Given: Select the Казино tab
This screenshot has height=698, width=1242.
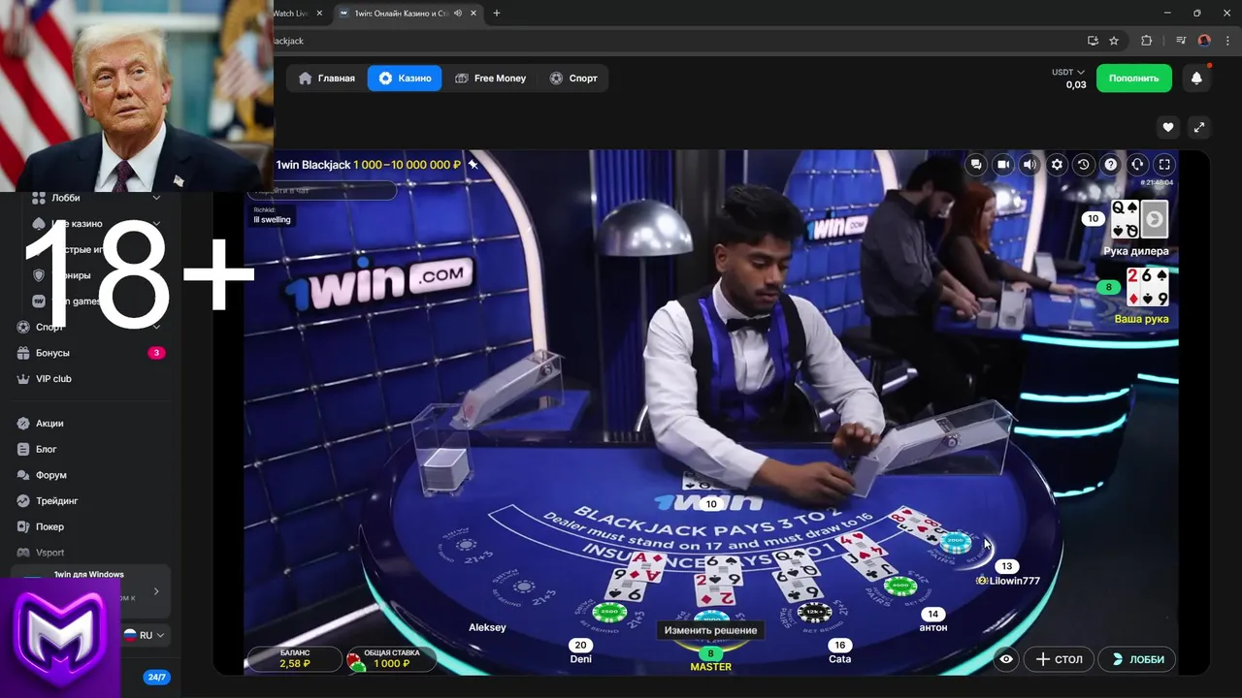Looking at the screenshot, I should [x=405, y=79].
